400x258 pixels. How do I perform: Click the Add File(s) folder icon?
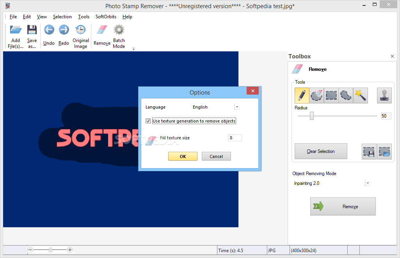point(16,30)
